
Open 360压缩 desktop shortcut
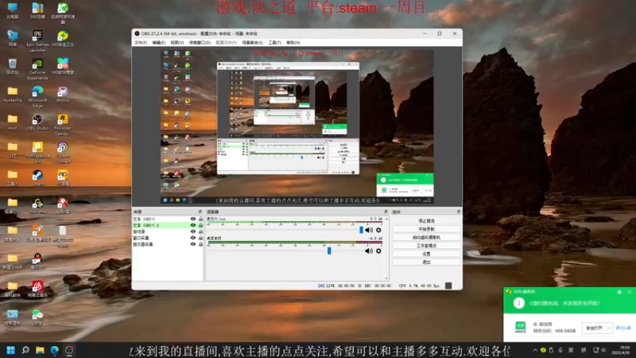click(37, 11)
